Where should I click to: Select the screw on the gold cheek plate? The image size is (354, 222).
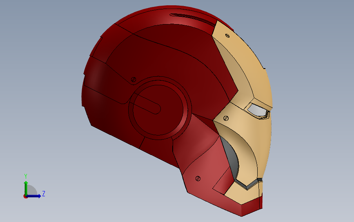[x=226, y=118]
